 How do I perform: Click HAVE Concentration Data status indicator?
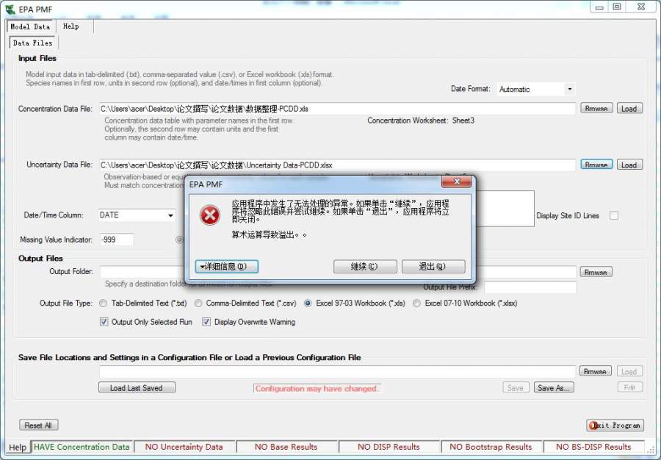coord(82,447)
